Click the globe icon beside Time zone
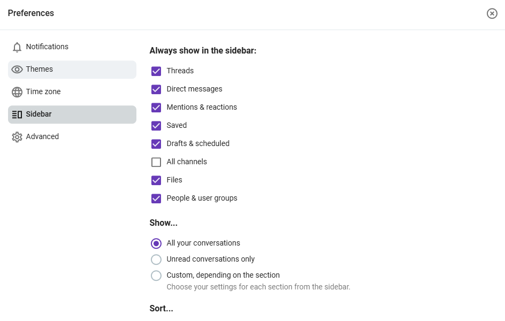This screenshot has width=505, height=321. point(17,92)
